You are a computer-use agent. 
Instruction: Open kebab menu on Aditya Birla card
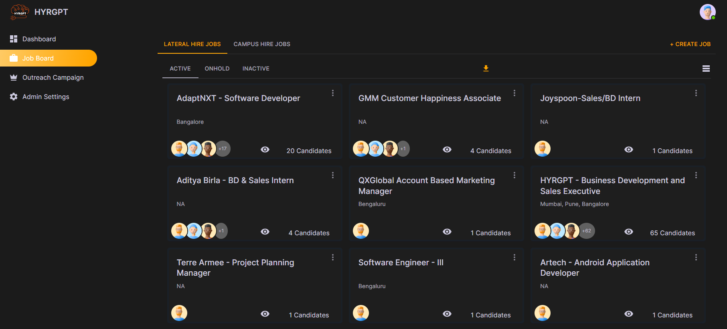tap(332, 175)
